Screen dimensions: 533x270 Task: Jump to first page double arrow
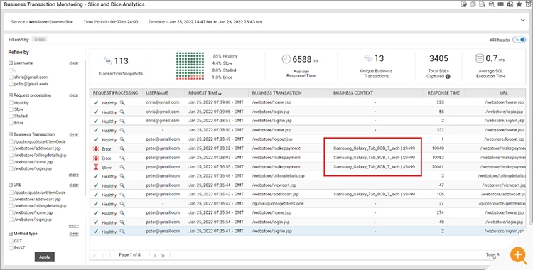coord(95,255)
